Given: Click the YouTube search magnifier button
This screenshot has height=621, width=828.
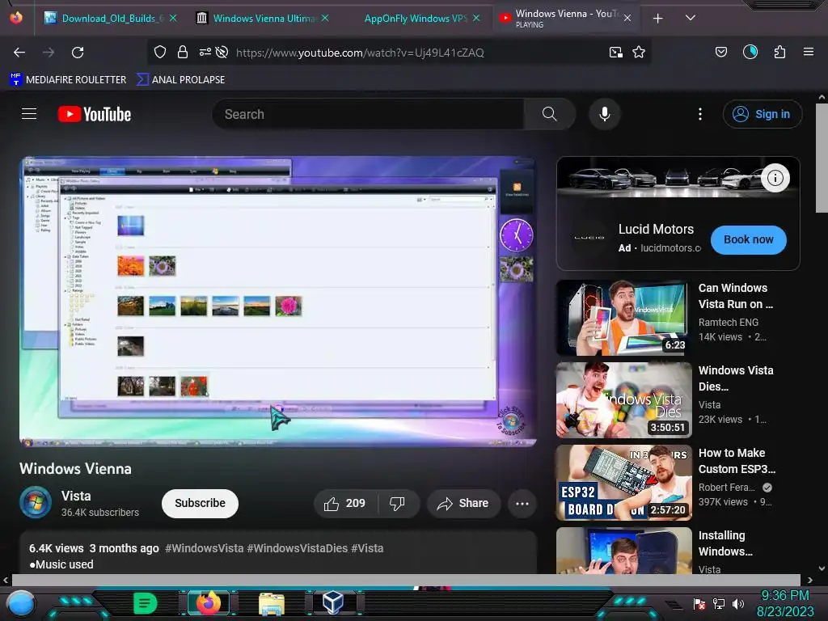Looking at the screenshot, I should tap(549, 114).
